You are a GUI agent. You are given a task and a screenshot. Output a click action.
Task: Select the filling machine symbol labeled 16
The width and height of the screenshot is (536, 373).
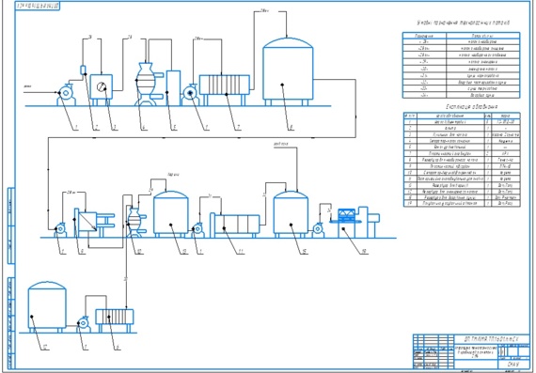(358, 222)
